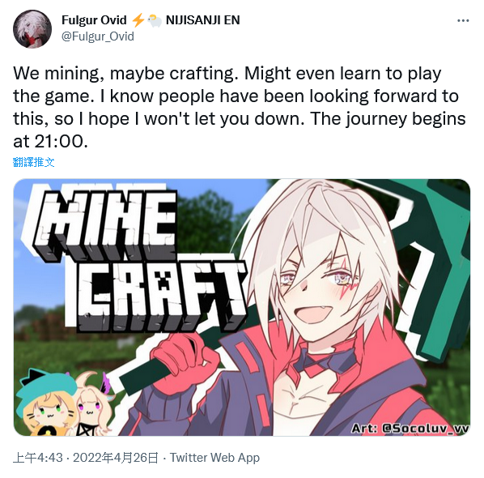Click the tweet text mentioning 21:00
This screenshot has width=484, height=478.
240,108
